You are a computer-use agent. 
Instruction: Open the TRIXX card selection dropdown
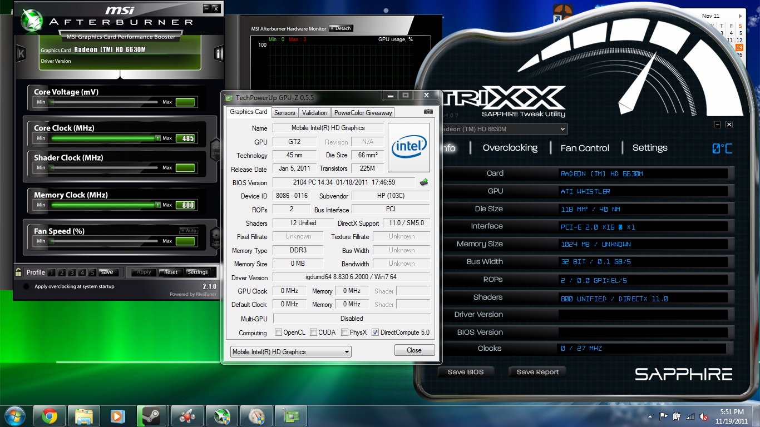502,129
